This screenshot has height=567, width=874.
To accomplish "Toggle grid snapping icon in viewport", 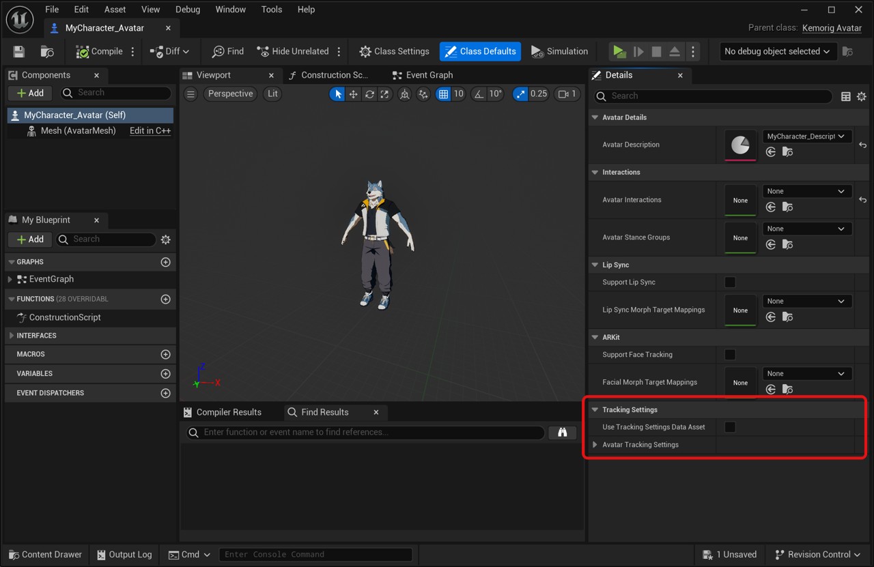I will point(444,94).
